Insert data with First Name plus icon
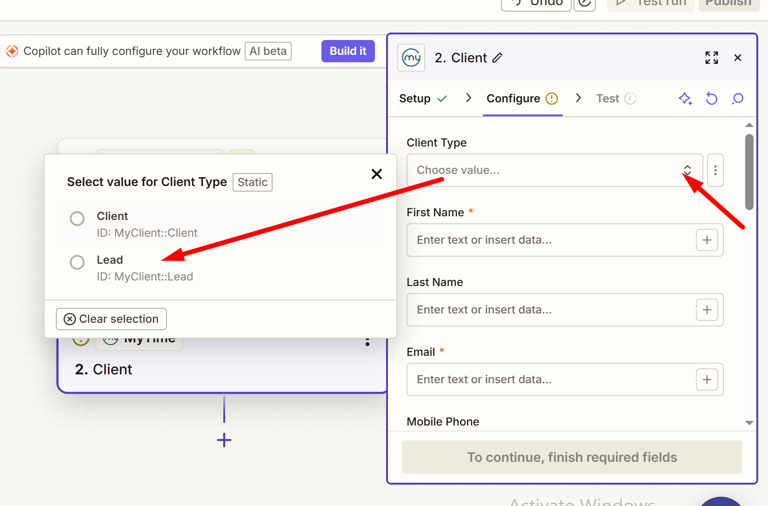Image resolution: width=768 pixels, height=506 pixels. coord(707,240)
